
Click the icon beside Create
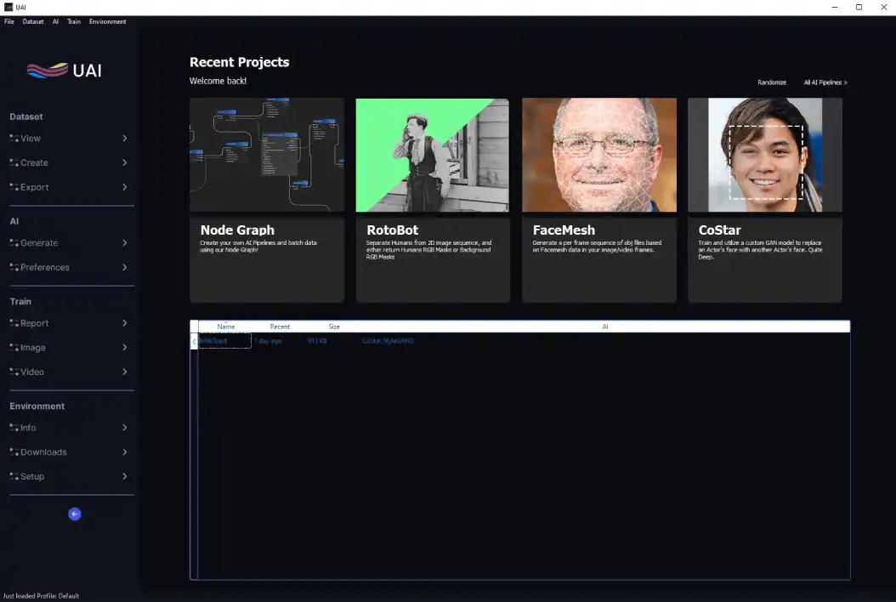[x=14, y=162]
